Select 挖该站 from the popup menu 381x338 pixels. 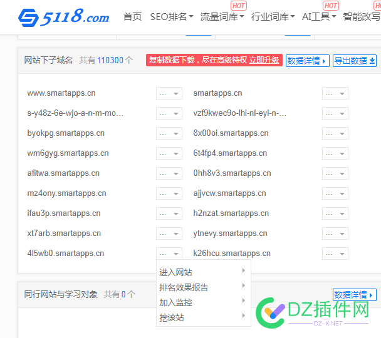coord(204,317)
